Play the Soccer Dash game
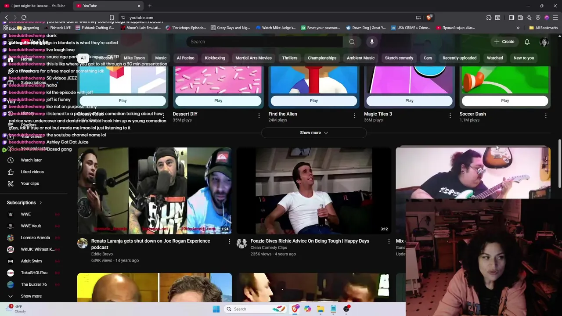This screenshot has width=562, height=316. [505, 101]
